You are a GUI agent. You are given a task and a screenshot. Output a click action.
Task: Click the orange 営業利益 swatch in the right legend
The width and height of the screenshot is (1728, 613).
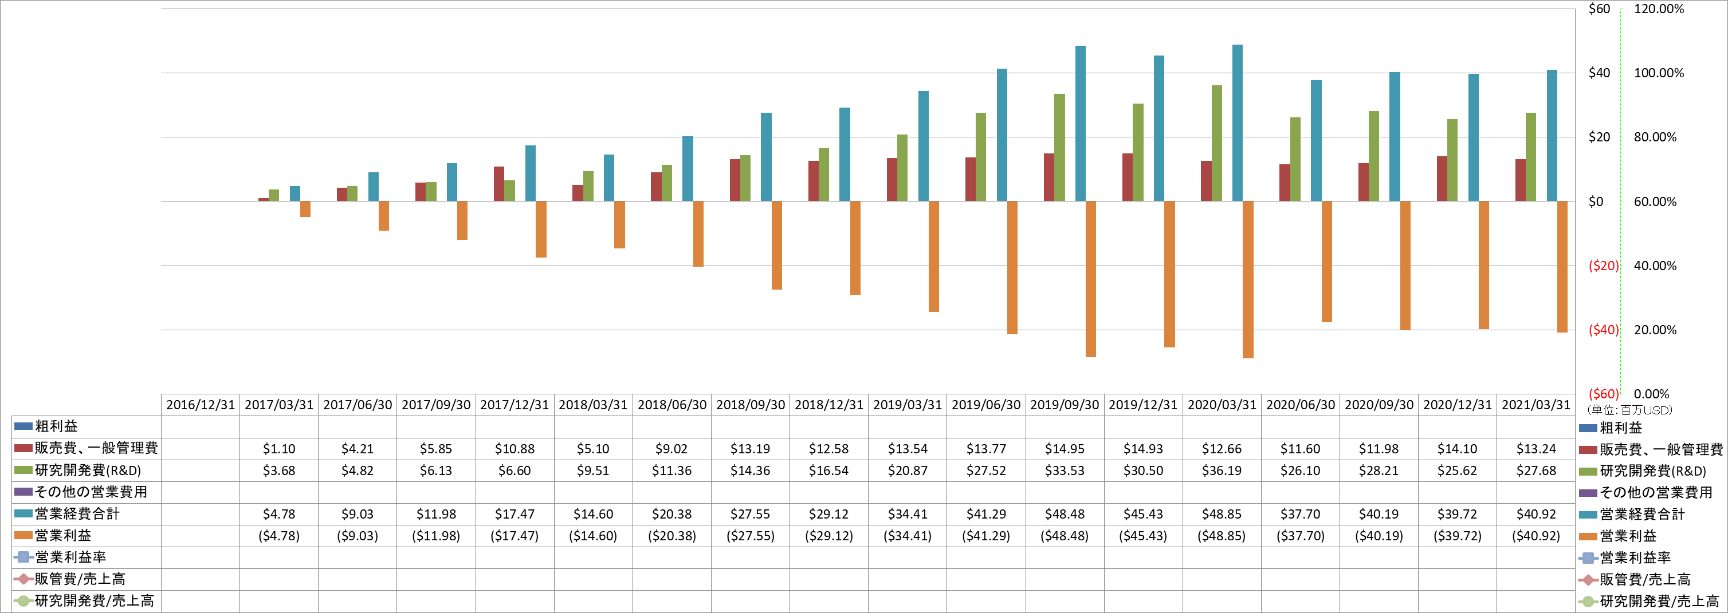click(1588, 536)
